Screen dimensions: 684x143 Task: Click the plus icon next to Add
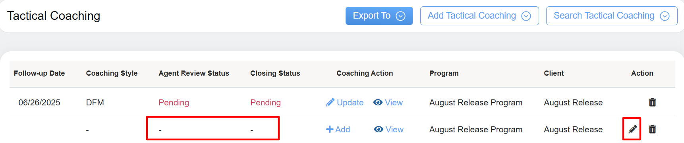tap(329, 129)
